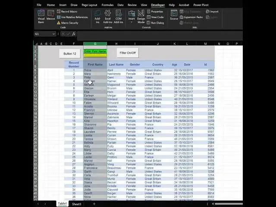Open the Power Pivot tab

pos(201,5)
